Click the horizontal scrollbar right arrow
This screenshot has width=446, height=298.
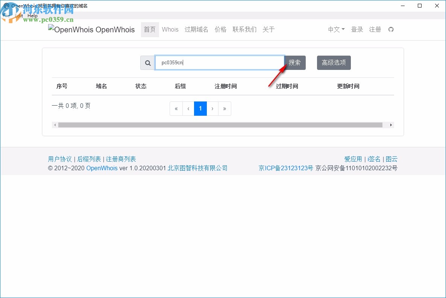[391, 124]
